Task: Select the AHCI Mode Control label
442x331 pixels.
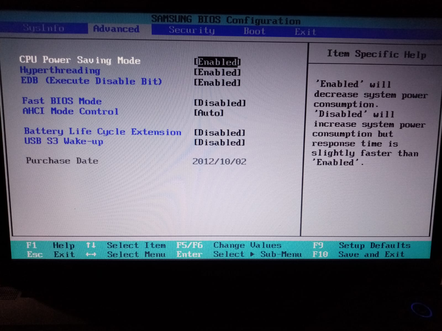Action: [x=70, y=111]
